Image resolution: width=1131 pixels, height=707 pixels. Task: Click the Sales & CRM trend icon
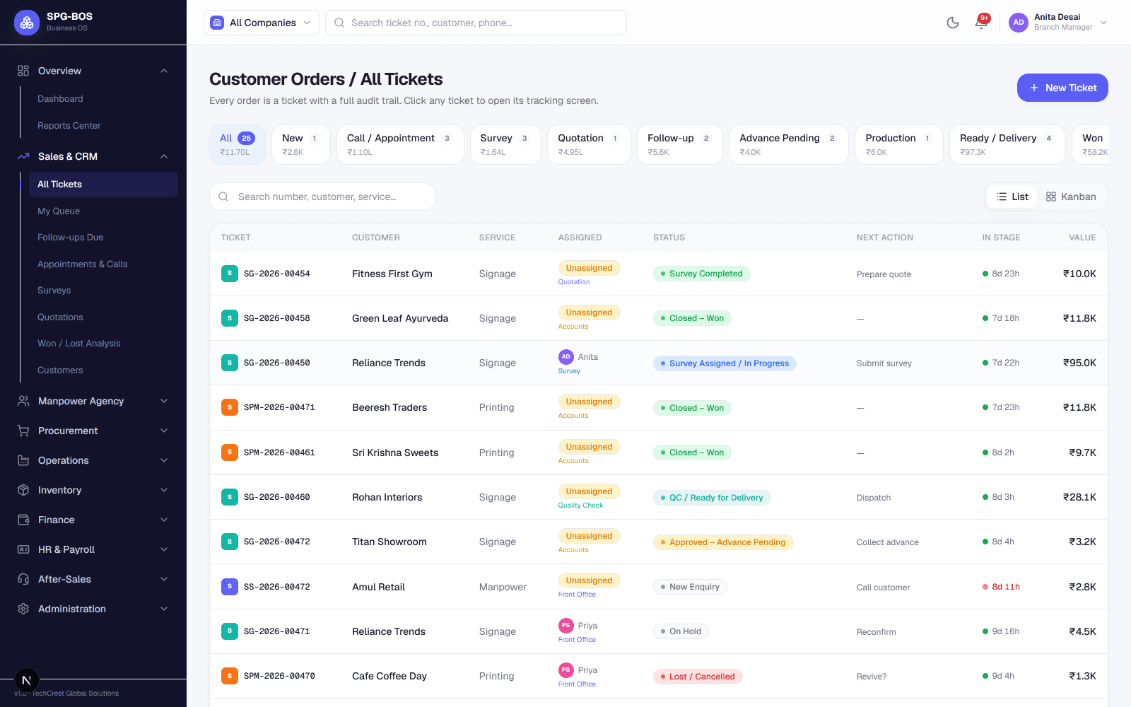point(23,156)
